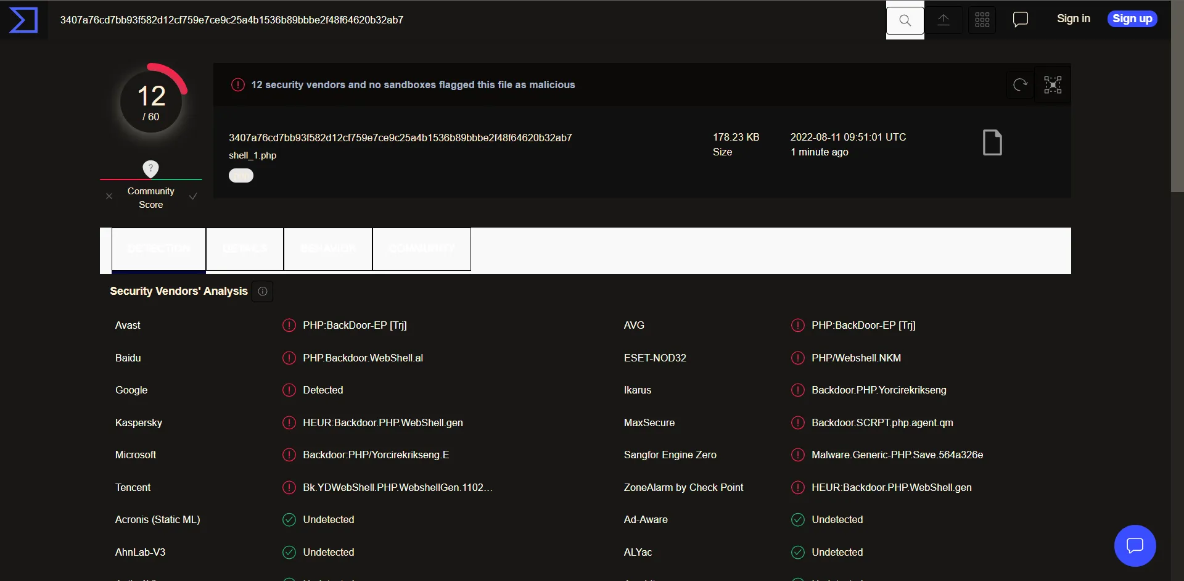This screenshot has height=581, width=1184.
Task: Click AhnLab-V3 undetected green check icon
Action: point(289,552)
